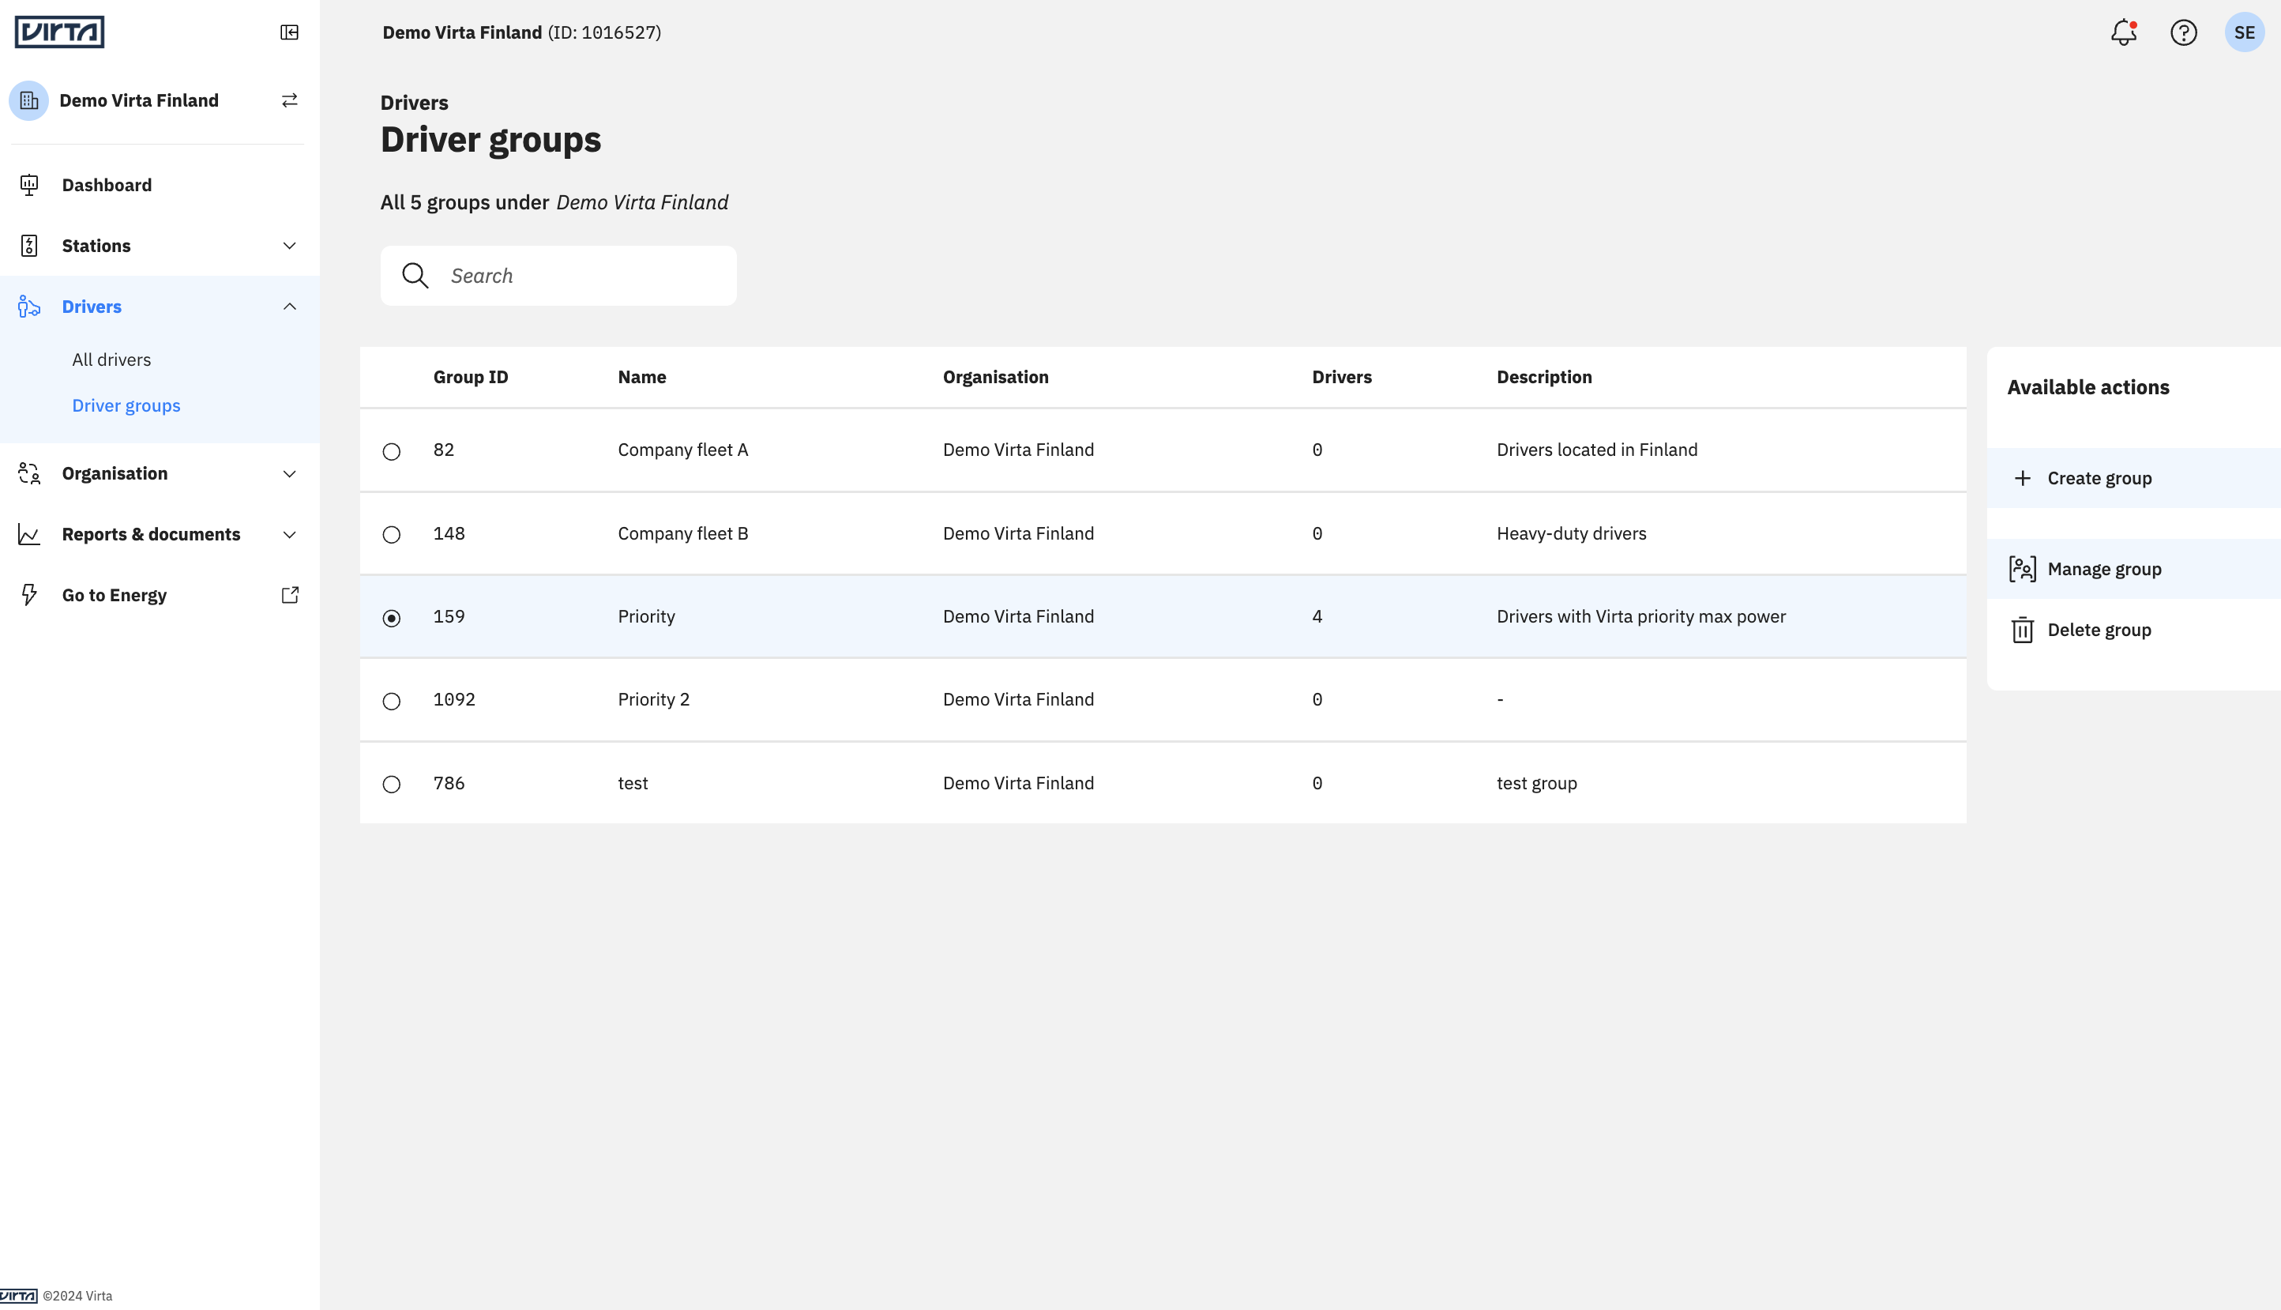
Task: Open the Stations menu item
Action: click(159, 246)
